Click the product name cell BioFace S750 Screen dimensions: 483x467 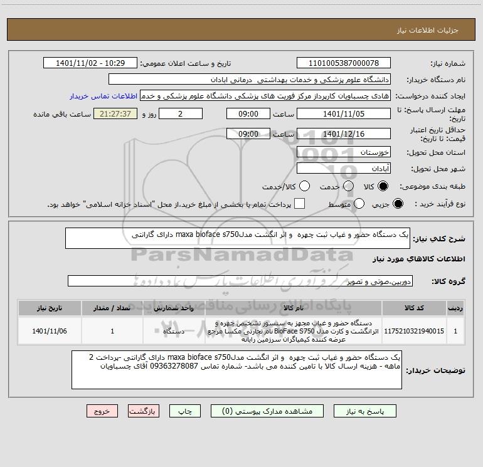[294, 331]
